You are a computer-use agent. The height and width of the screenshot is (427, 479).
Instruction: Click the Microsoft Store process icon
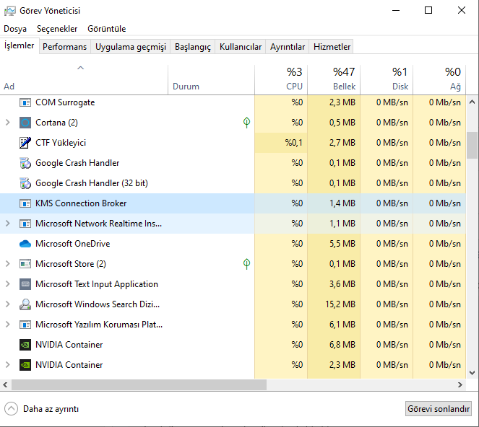[25, 264]
